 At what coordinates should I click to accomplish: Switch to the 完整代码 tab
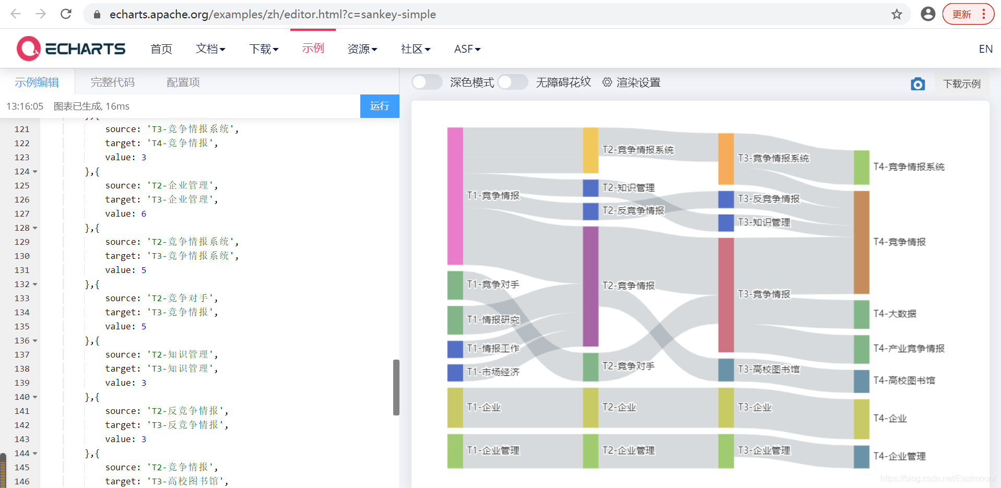coord(112,82)
